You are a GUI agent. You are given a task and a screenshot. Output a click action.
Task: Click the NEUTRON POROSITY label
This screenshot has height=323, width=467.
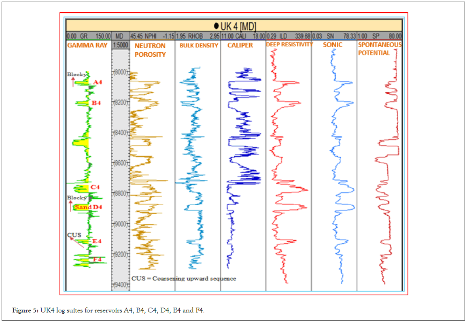[150, 50]
